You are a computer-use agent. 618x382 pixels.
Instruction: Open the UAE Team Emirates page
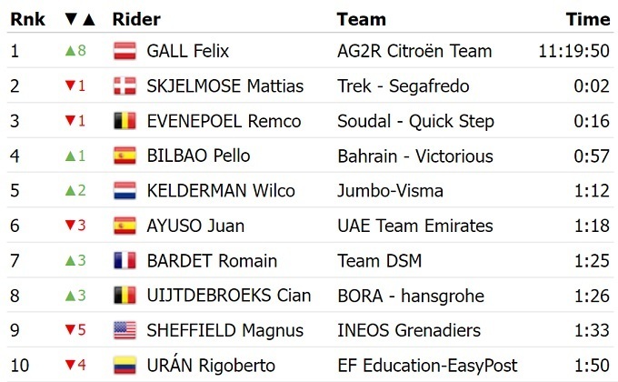click(414, 226)
